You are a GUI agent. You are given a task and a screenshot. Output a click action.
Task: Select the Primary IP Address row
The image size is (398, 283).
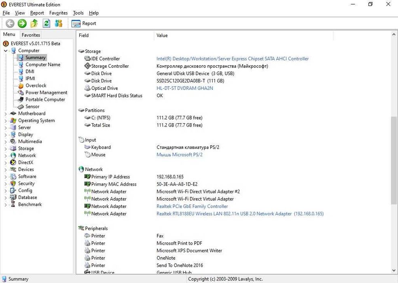233,177
